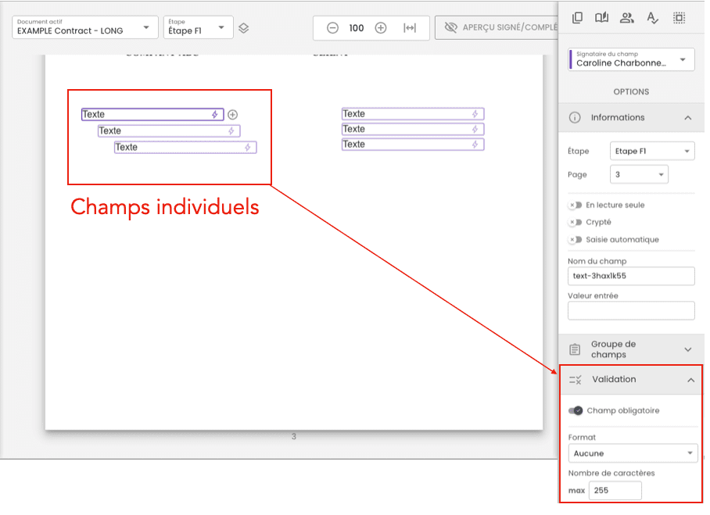The width and height of the screenshot is (710, 515).
Task: Disable the Champ obligatoire toggle
Action: point(576,411)
